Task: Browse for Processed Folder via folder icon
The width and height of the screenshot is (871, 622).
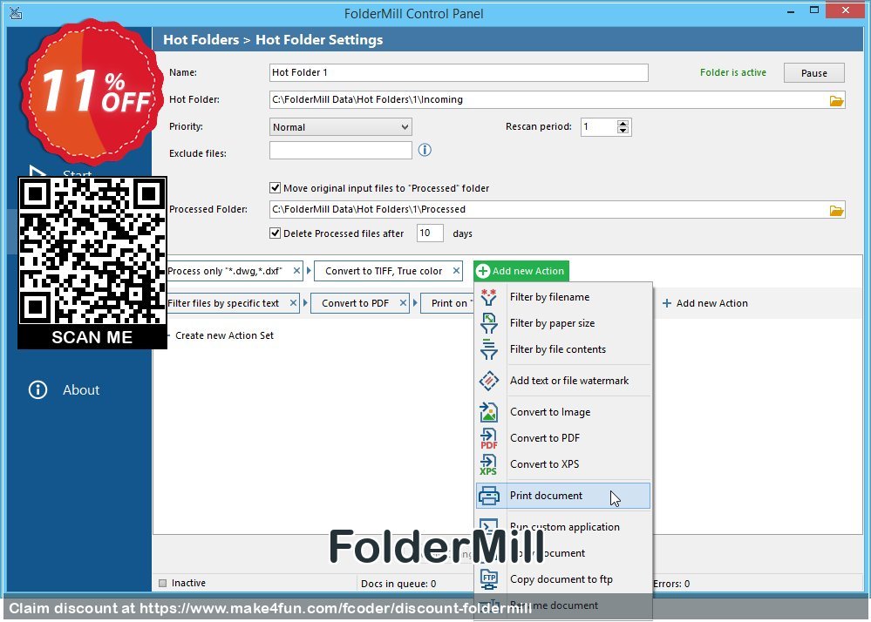Action: 836,210
